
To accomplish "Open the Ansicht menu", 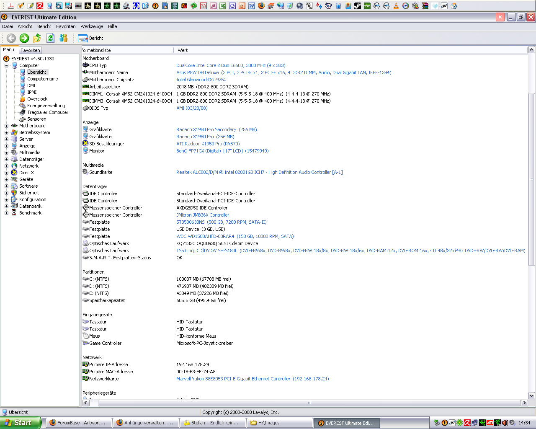I will pyautogui.click(x=25, y=26).
